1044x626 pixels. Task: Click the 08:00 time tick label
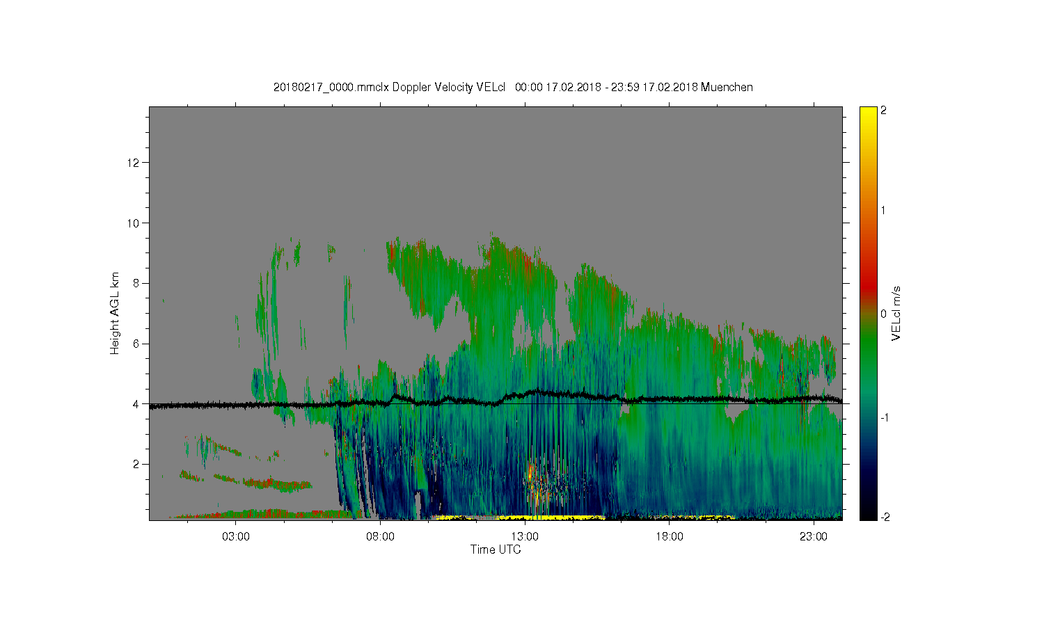(380, 537)
